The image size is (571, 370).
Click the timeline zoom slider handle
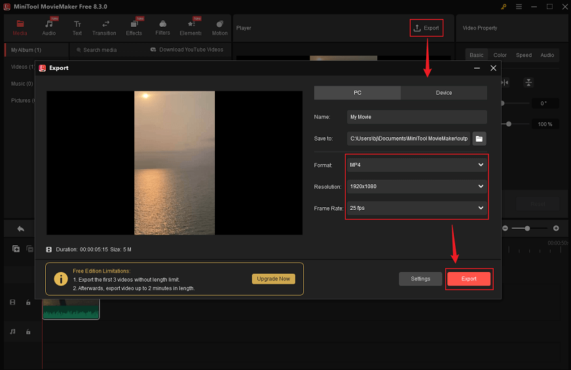(527, 228)
